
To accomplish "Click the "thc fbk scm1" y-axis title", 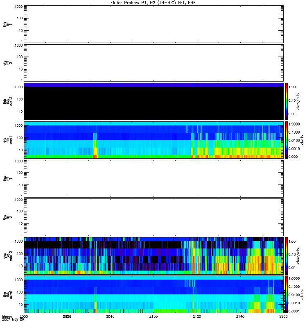I will pos(7,294).
